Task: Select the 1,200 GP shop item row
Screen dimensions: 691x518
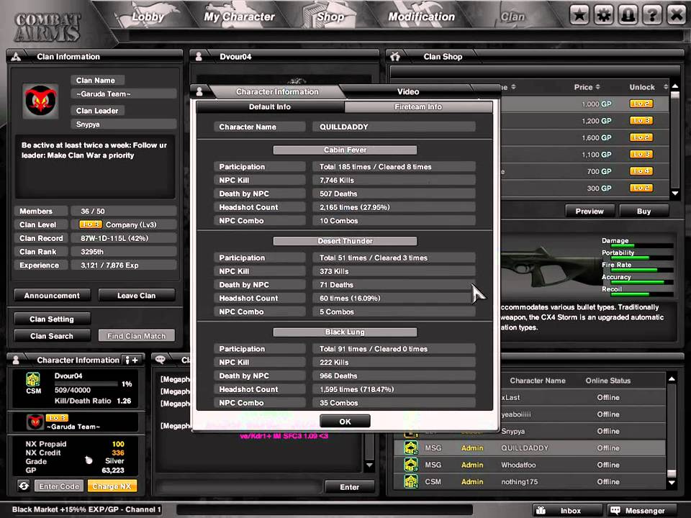Action: [x=584, y=121]
